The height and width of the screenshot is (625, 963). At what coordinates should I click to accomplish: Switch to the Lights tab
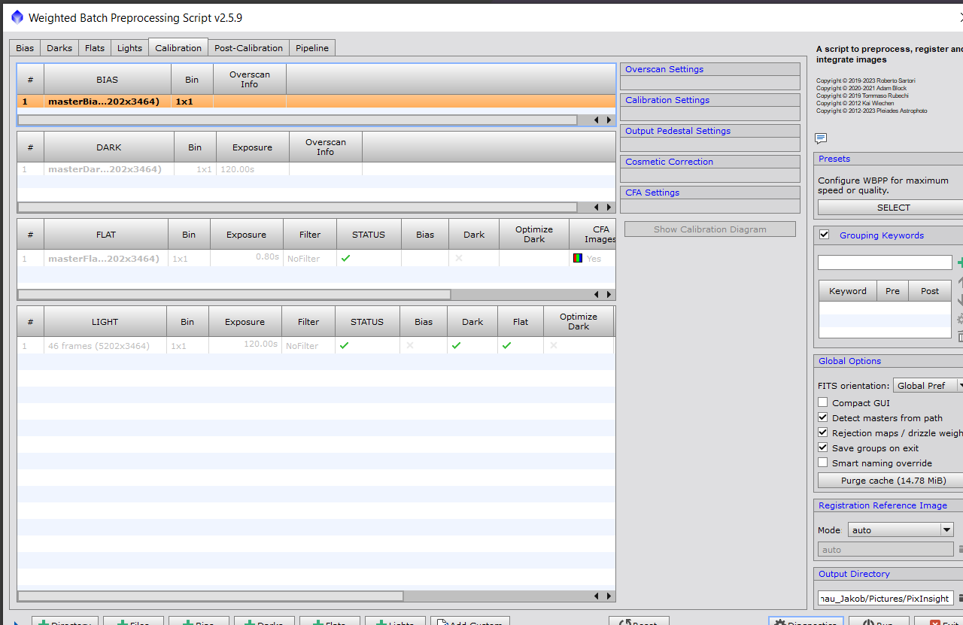coord(129,47)
